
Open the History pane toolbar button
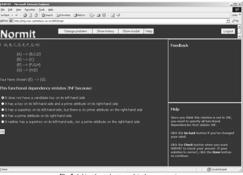point(80,15)
